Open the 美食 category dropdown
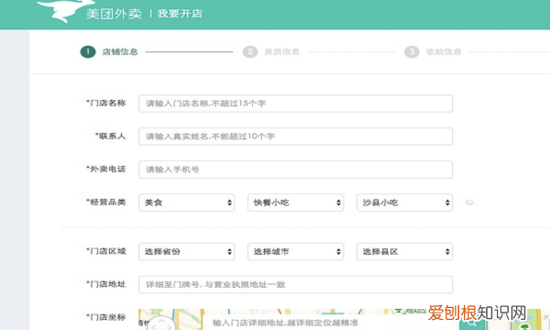Image resolution: width=550 pixels, height=330 pixels. [187, 203]
